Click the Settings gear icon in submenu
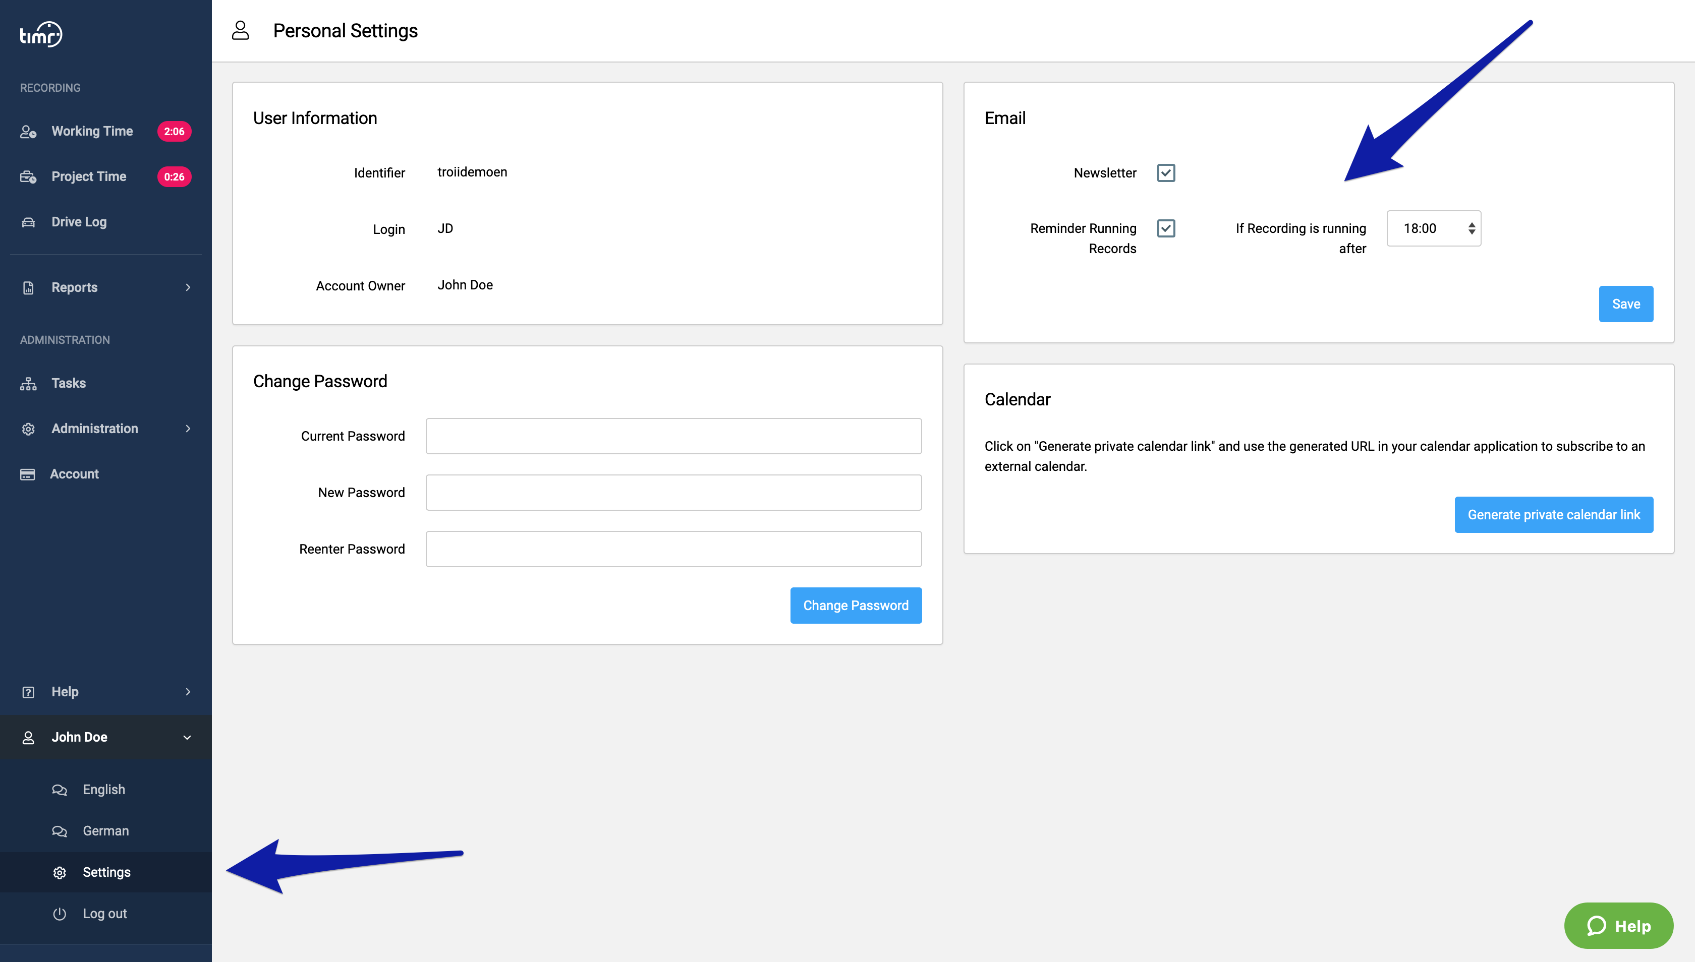Viewport: 1695px width, 962px height. click(60, 872)
